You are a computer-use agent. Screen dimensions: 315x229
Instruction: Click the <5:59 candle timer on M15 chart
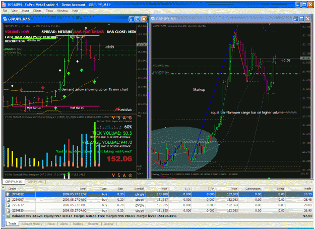point(109,47)
